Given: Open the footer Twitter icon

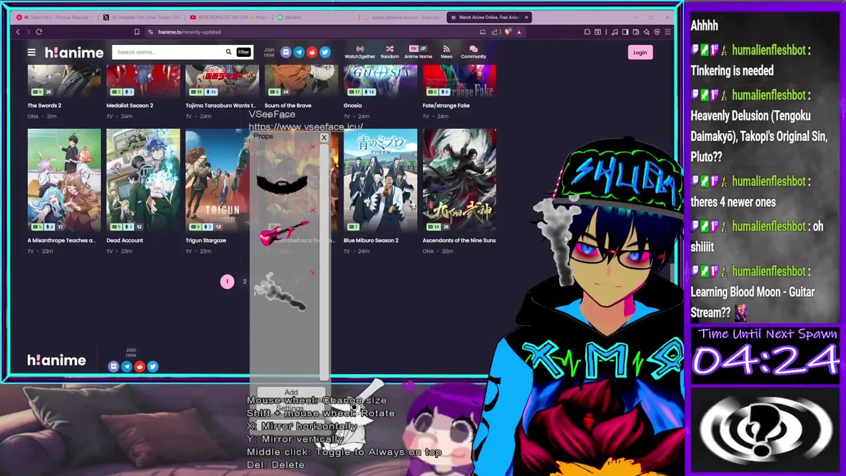Looking at the screenshot, I should pos(153,366).
